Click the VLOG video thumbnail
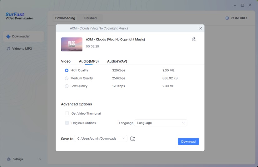258x167 pixels. 72,44
